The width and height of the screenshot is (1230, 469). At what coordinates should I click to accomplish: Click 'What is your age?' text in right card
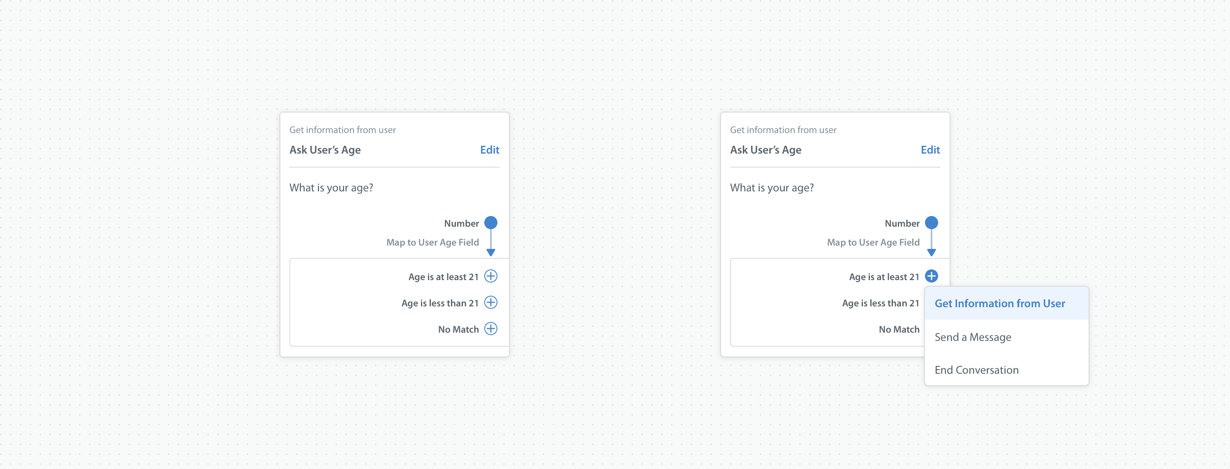click(772, 188)
